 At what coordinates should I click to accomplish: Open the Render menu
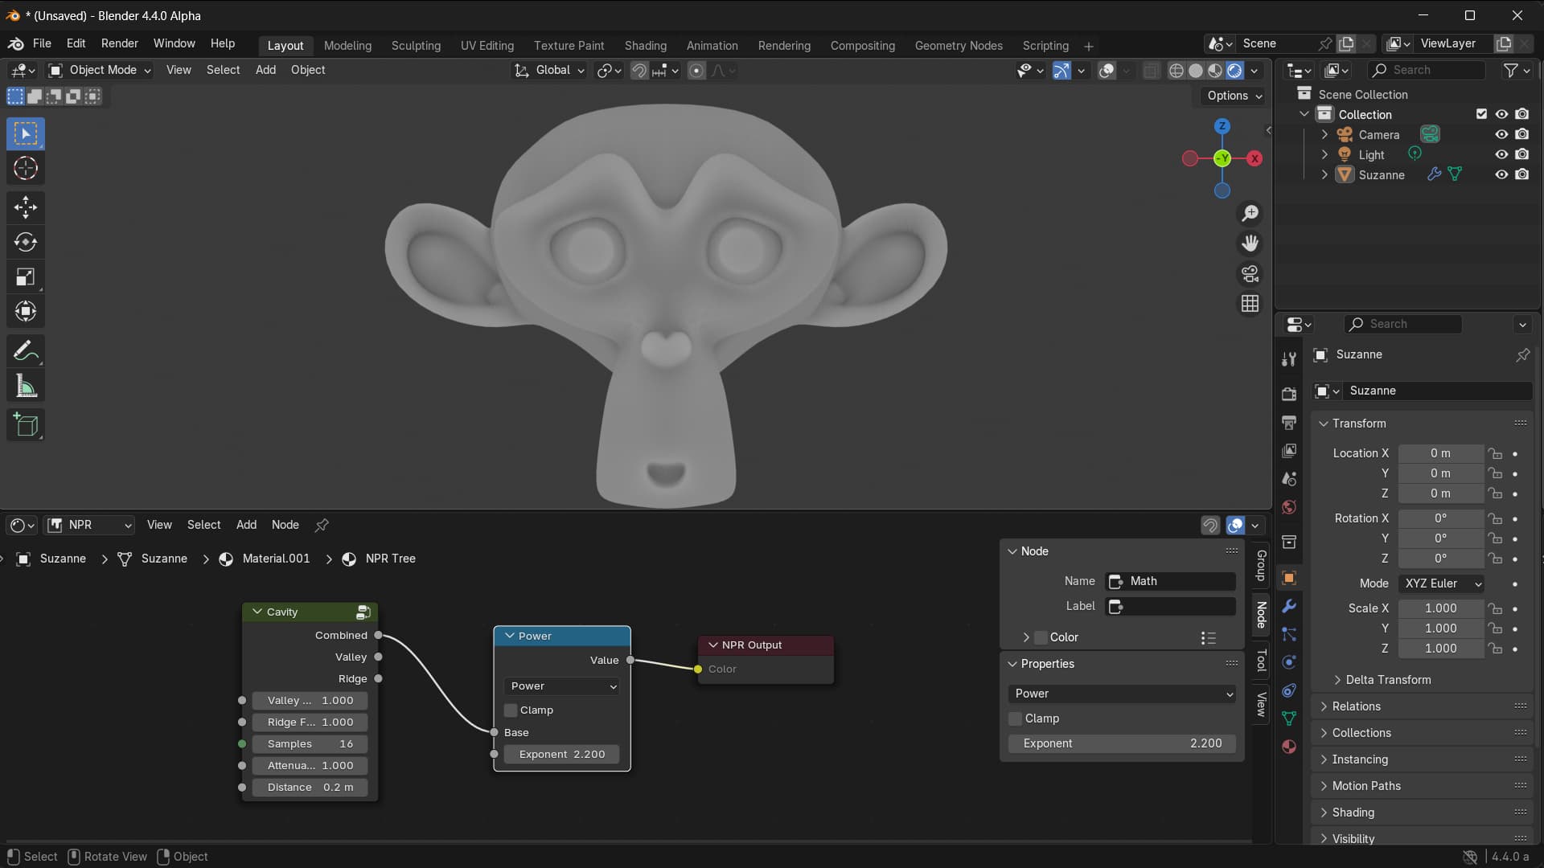click(x=119, y=43)
